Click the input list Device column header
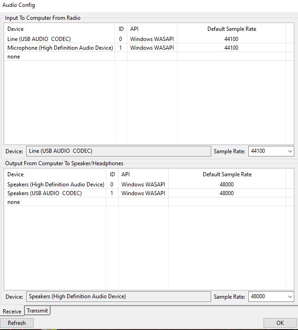The image size is (298, 330). coord(16,29)
